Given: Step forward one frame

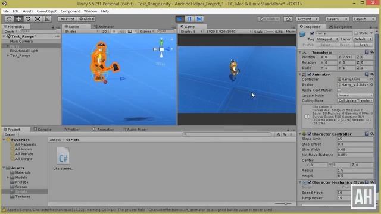Looking at the screenshot, I should point(199,19).
